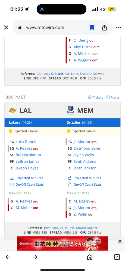Open referee Tyler Ford's profile
Viewport: 125px width, 273px height.
click(x=51, y=228)
